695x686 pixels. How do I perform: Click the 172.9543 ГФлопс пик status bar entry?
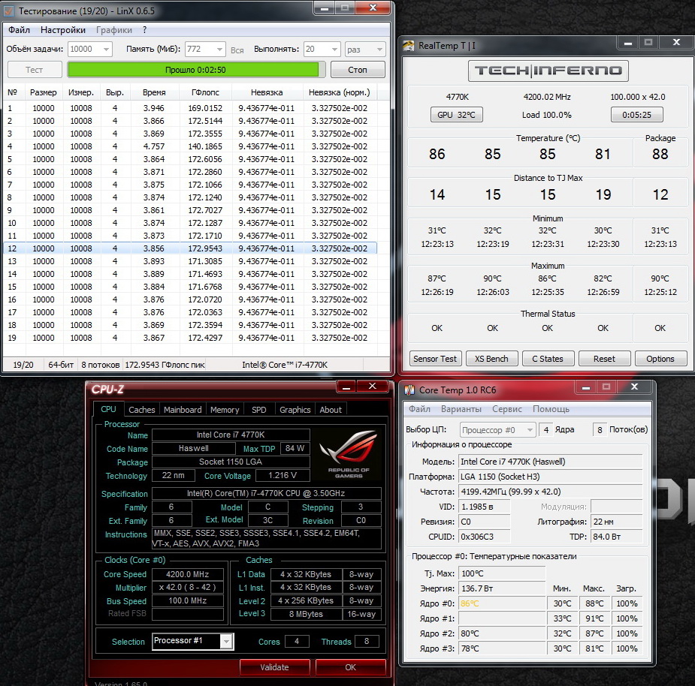165,365
